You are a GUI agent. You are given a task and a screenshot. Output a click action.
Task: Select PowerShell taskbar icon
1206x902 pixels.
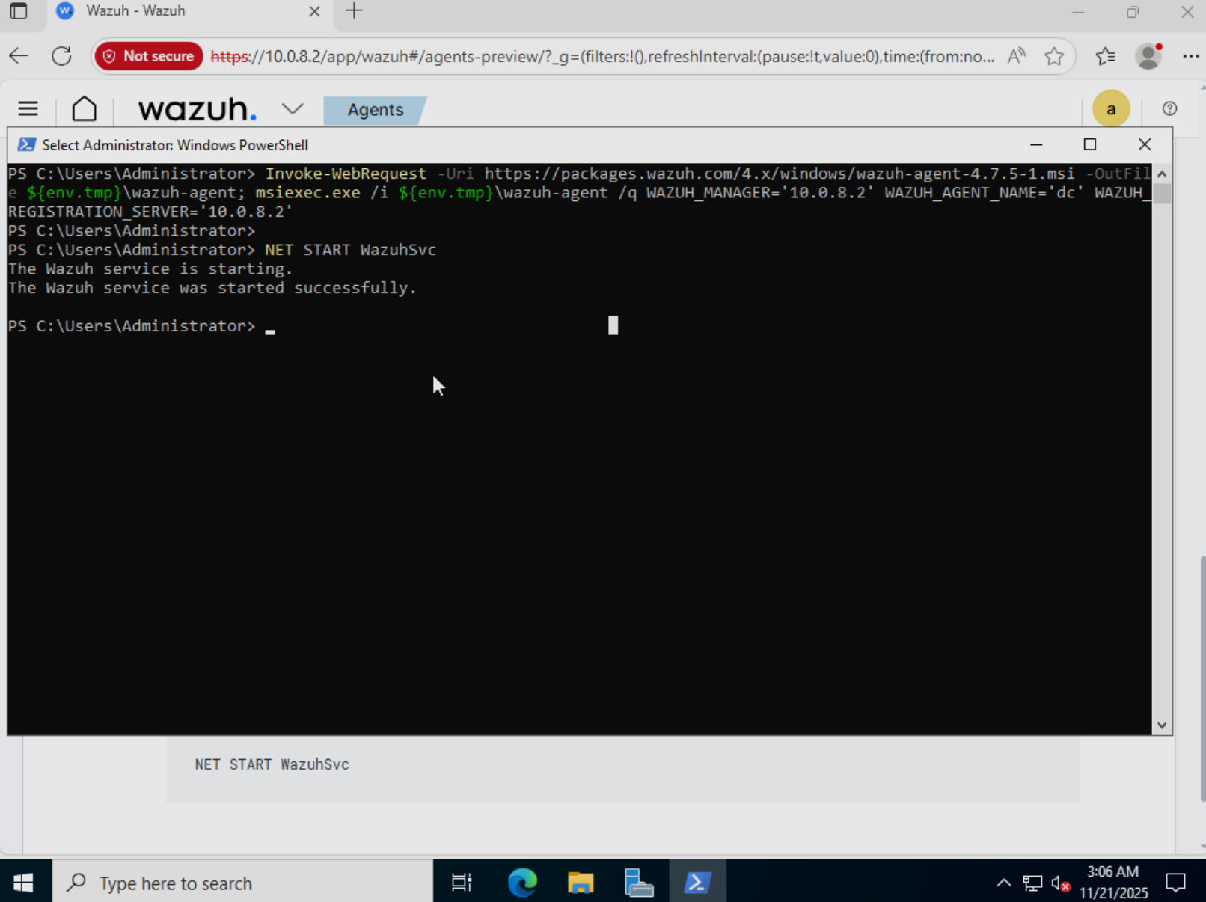[x=697, y=883]
